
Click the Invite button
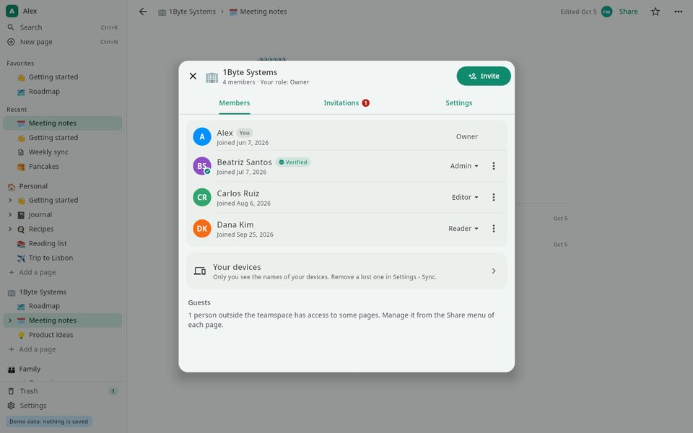pyautogui.click(x=484, y=76)
